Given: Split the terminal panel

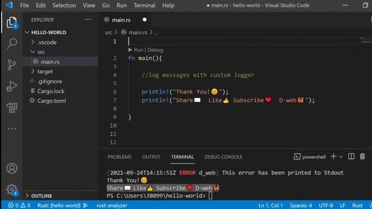Looking at the screenshot, I should 351,156.
